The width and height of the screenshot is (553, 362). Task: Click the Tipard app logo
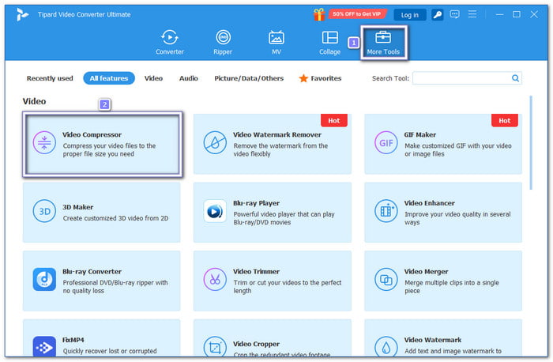click(x=22, y=14)
